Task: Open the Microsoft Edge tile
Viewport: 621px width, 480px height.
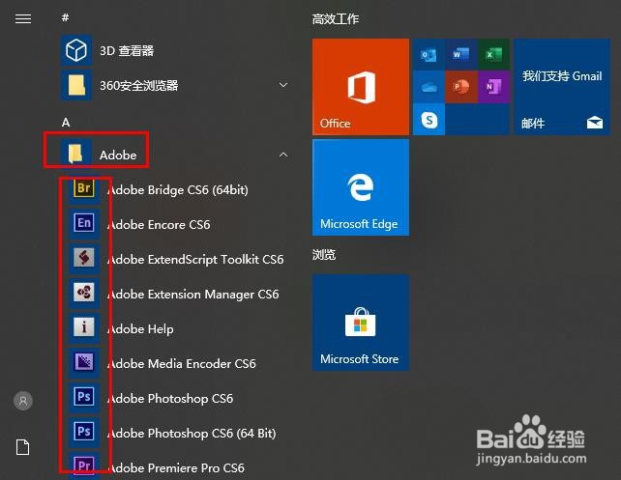Action: [361, 187]
